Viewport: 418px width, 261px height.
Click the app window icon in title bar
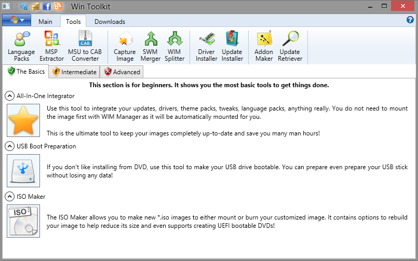(x=6, y=6)
